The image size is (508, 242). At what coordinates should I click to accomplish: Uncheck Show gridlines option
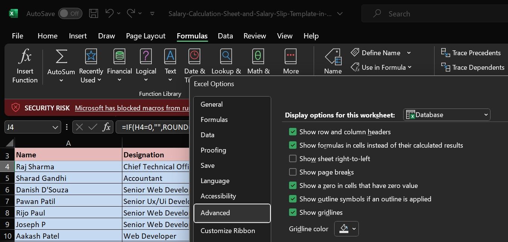tap(293, 212)
